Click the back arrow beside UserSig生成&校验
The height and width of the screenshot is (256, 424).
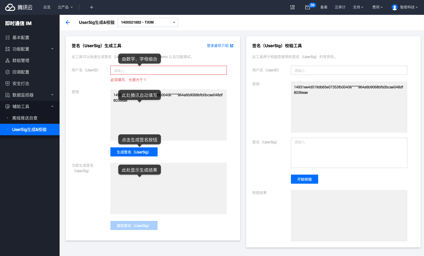click(x=68, y=22)
